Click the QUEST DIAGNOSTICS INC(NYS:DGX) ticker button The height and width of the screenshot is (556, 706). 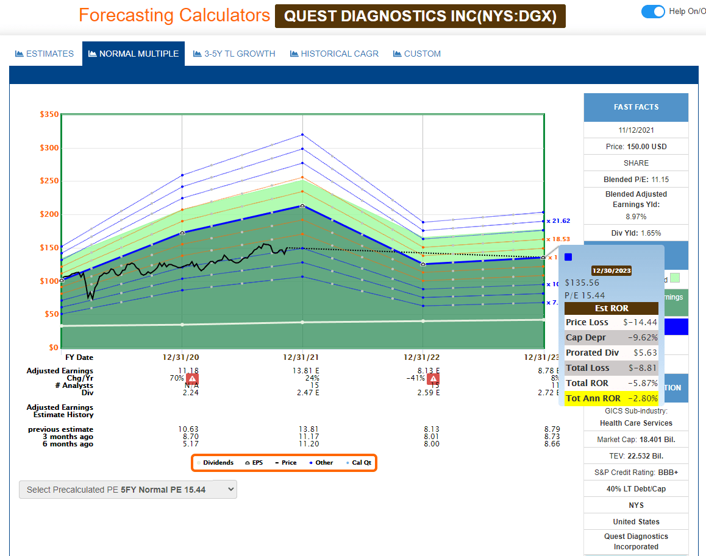tap(420, 16)
